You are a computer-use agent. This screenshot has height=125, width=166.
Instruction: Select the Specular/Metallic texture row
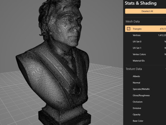tap(146, 89)
